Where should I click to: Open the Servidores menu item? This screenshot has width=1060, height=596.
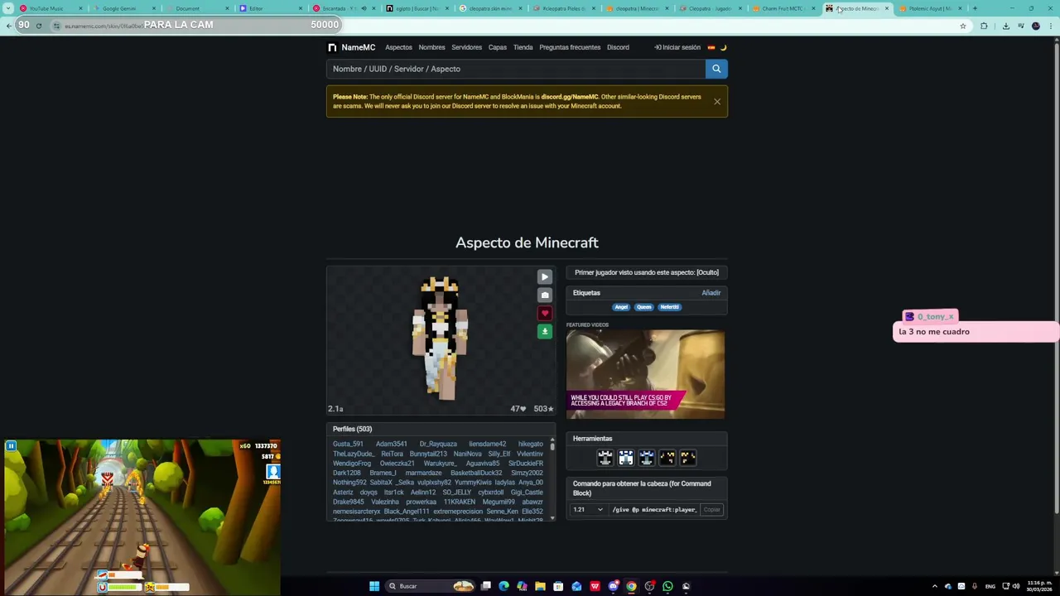pos(466,47)
